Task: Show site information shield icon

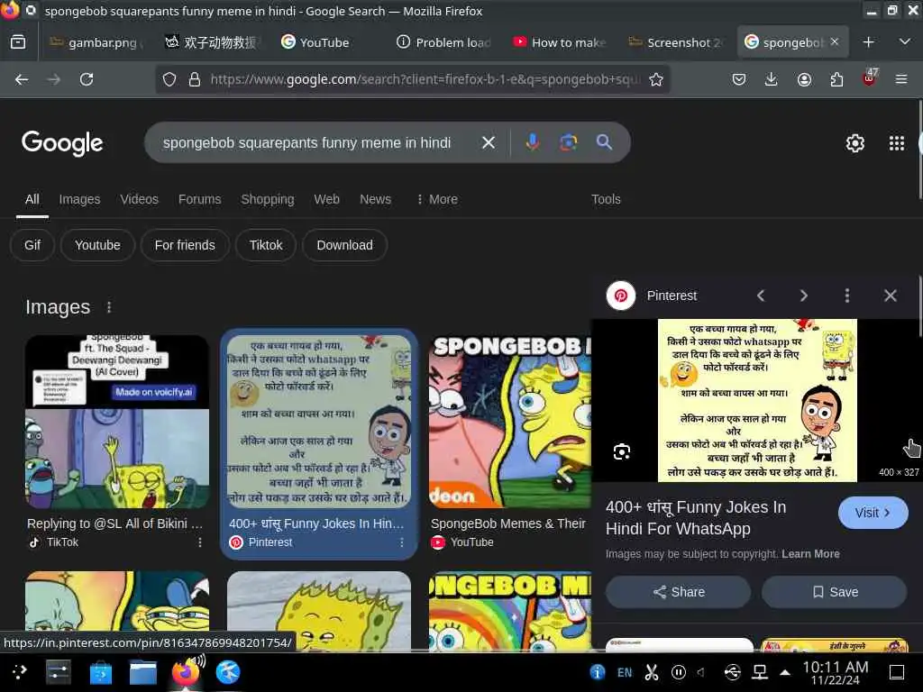Action: coord(169,79)
